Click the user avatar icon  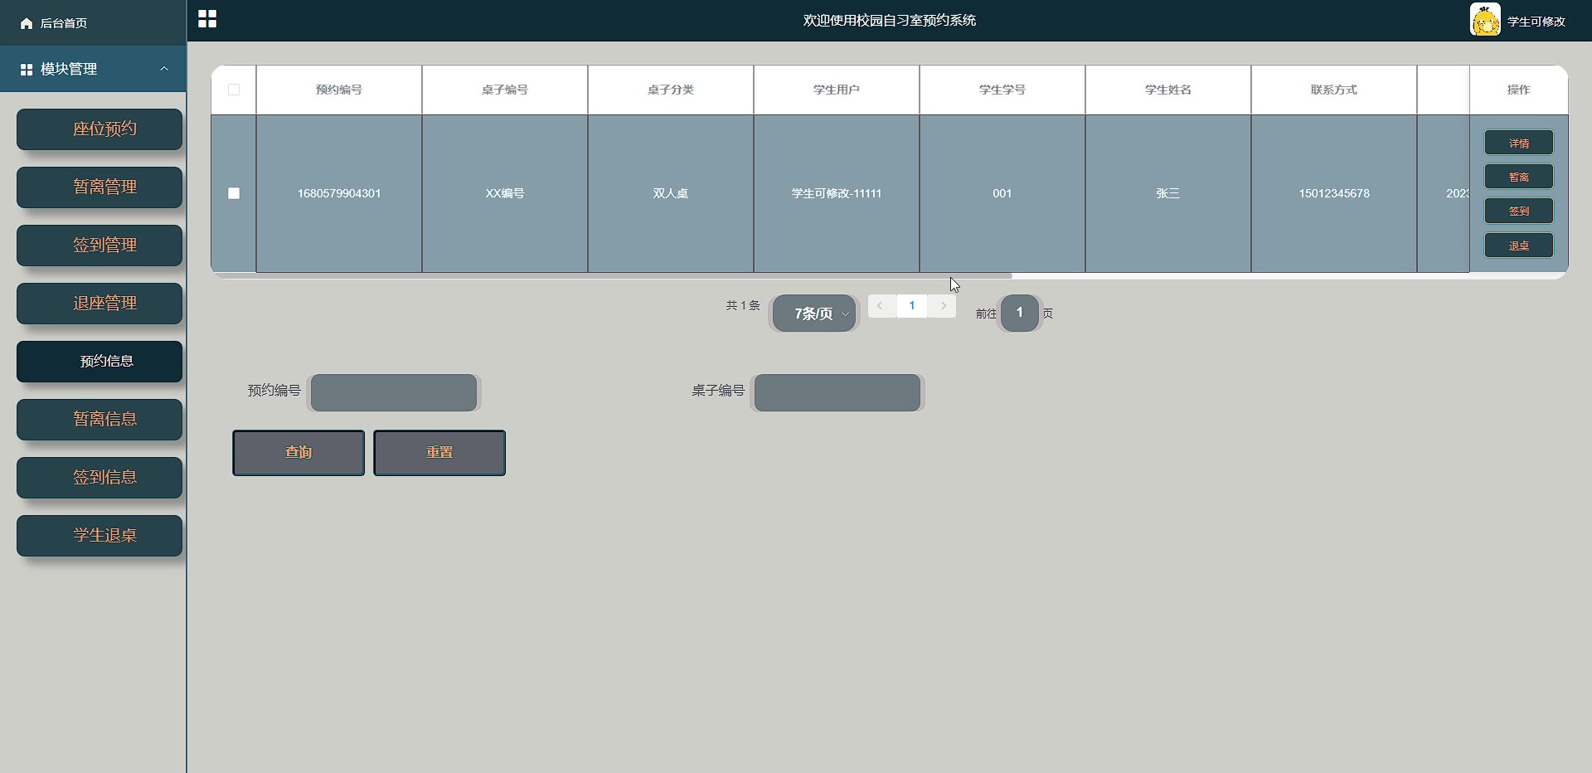pos(1485,20)
